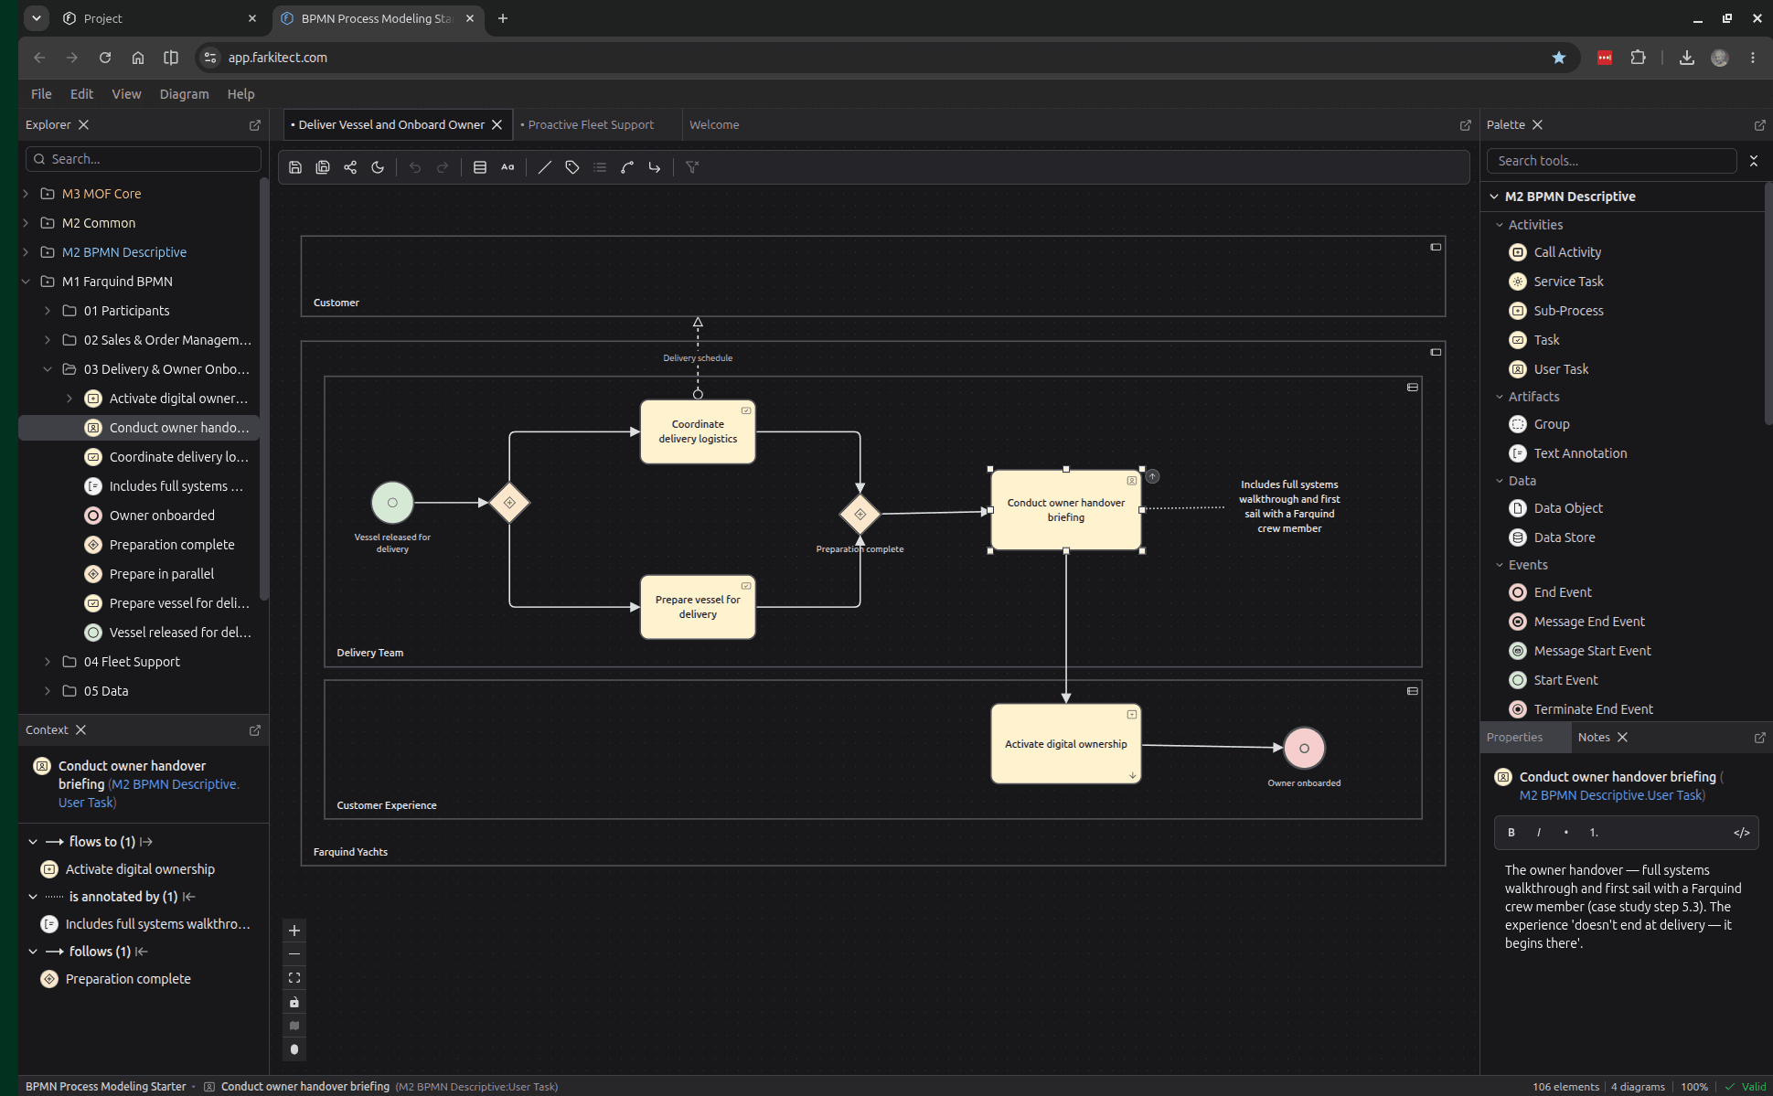1773x1096 pixels.
Task: Open the Diagram menu
Action: pyautogui.click(x=184, y=94)
